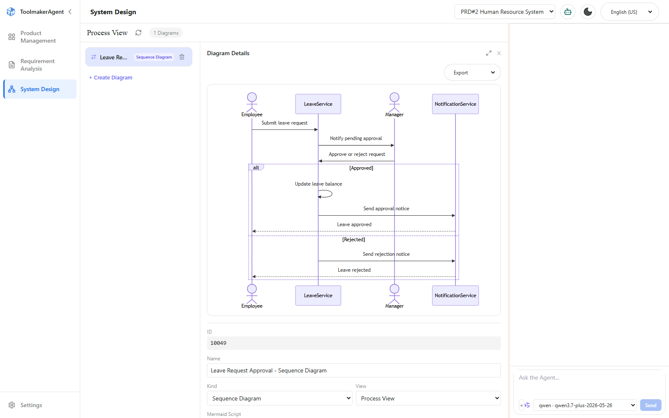Open the Kind Sequence Diagram dropdown
The width and height of the screenshot is (669, 418).
tap(280, 398)
